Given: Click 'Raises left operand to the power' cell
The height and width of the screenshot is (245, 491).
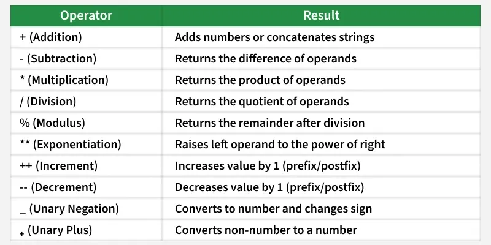Looking at the screenshot, I should 321,145.
